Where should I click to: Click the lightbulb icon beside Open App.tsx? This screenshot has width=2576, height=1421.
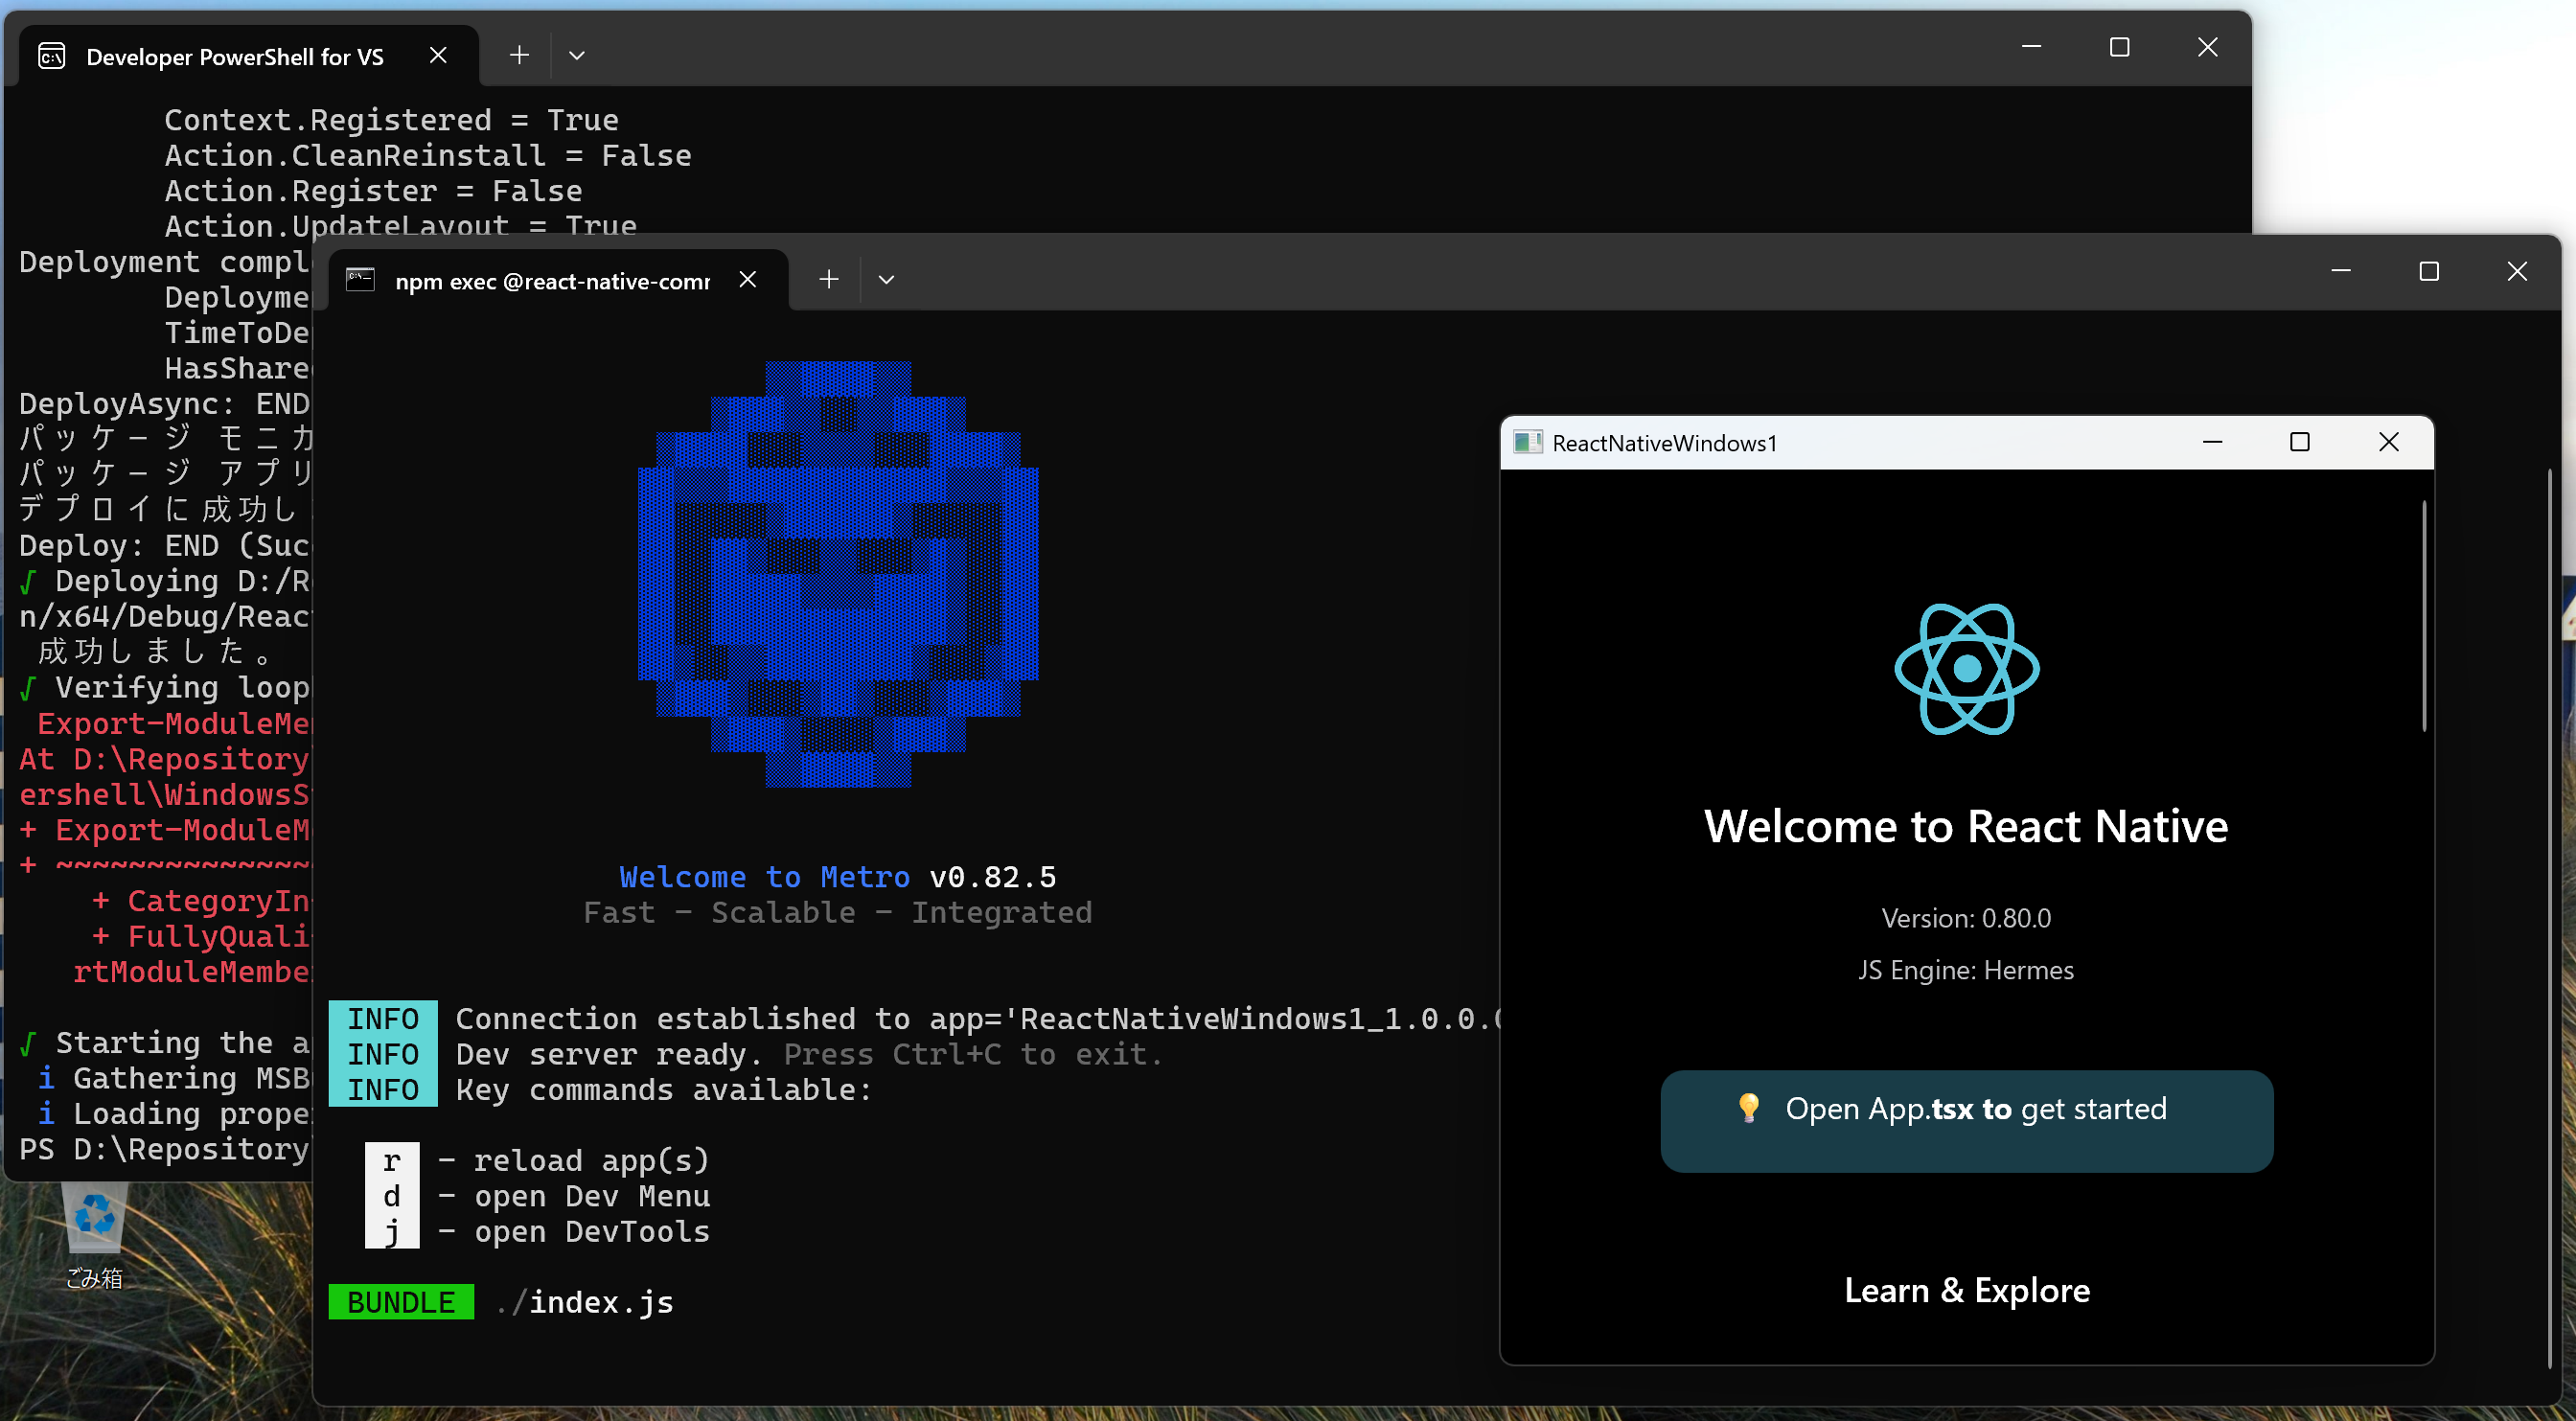[x=1749, y=1108]
